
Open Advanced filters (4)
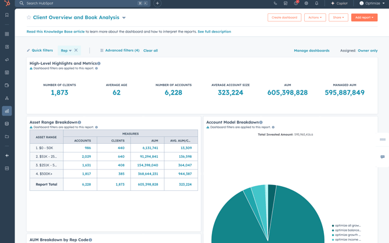pyautogui.click(x=120, y=50)
